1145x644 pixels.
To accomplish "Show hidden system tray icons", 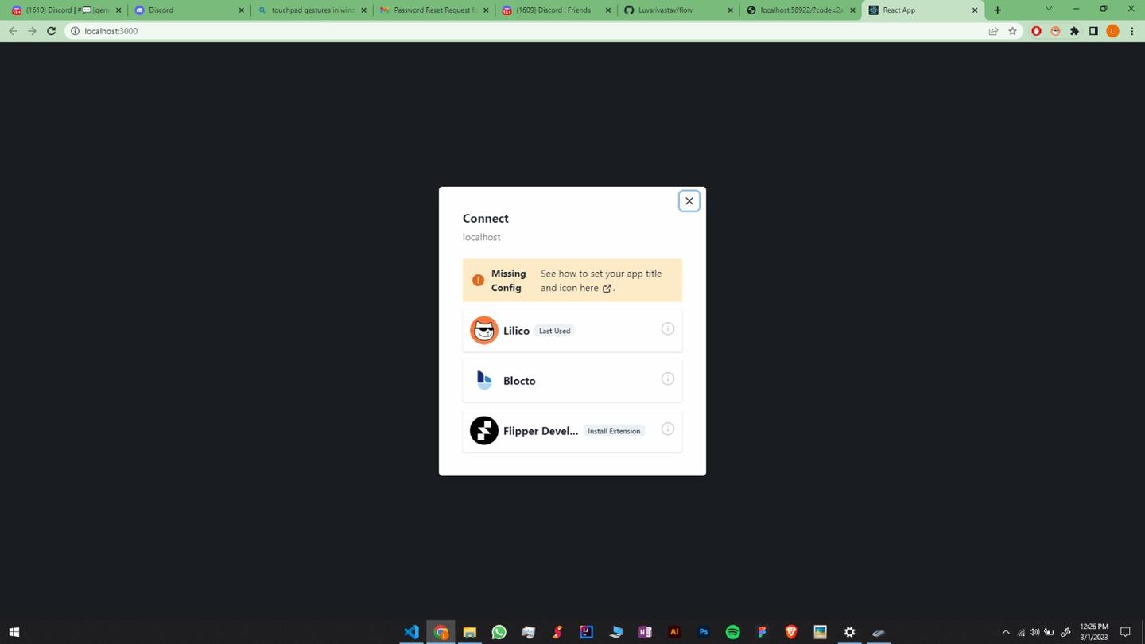I will pos(1006,633).
